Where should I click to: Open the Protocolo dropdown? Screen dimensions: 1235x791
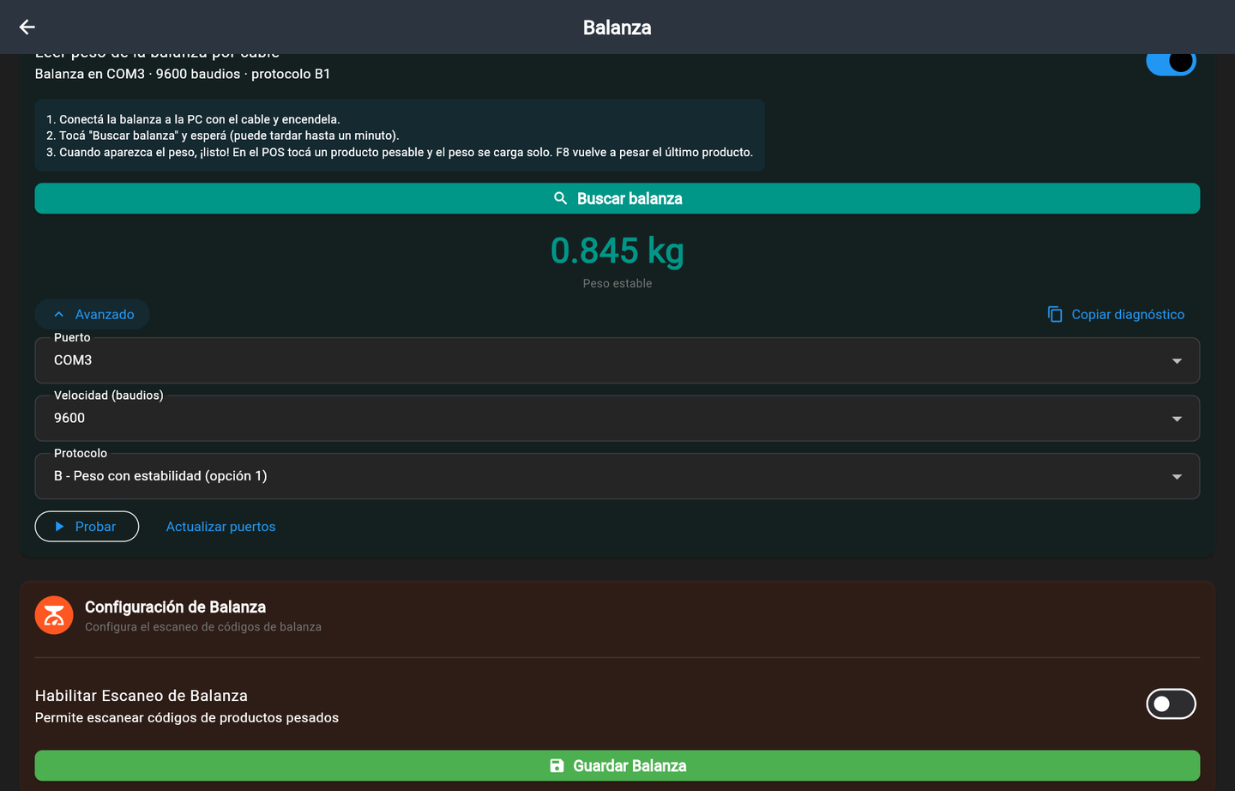(617, 476)
